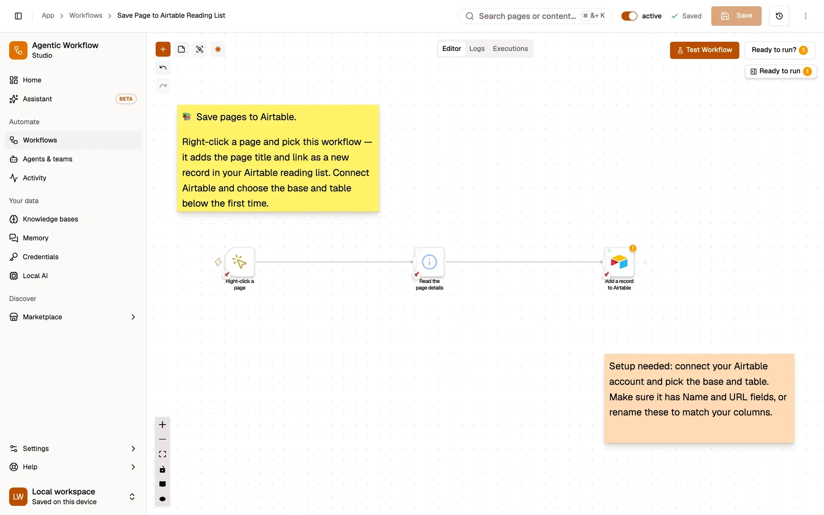Select the orange Setup needed sticky note
The height and width of the screenshot is (515, 824).
coord(699,398)
